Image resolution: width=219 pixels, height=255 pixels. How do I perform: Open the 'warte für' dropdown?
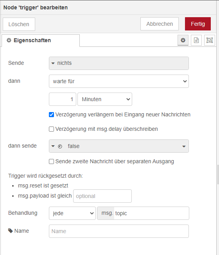(x=119, y=81)
